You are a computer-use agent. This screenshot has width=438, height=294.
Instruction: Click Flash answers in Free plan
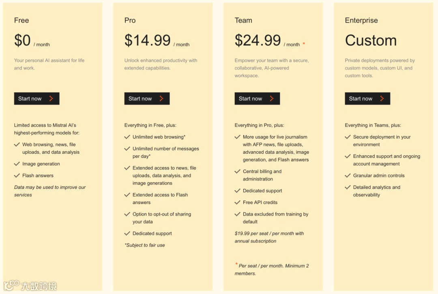tap(38, 176)
